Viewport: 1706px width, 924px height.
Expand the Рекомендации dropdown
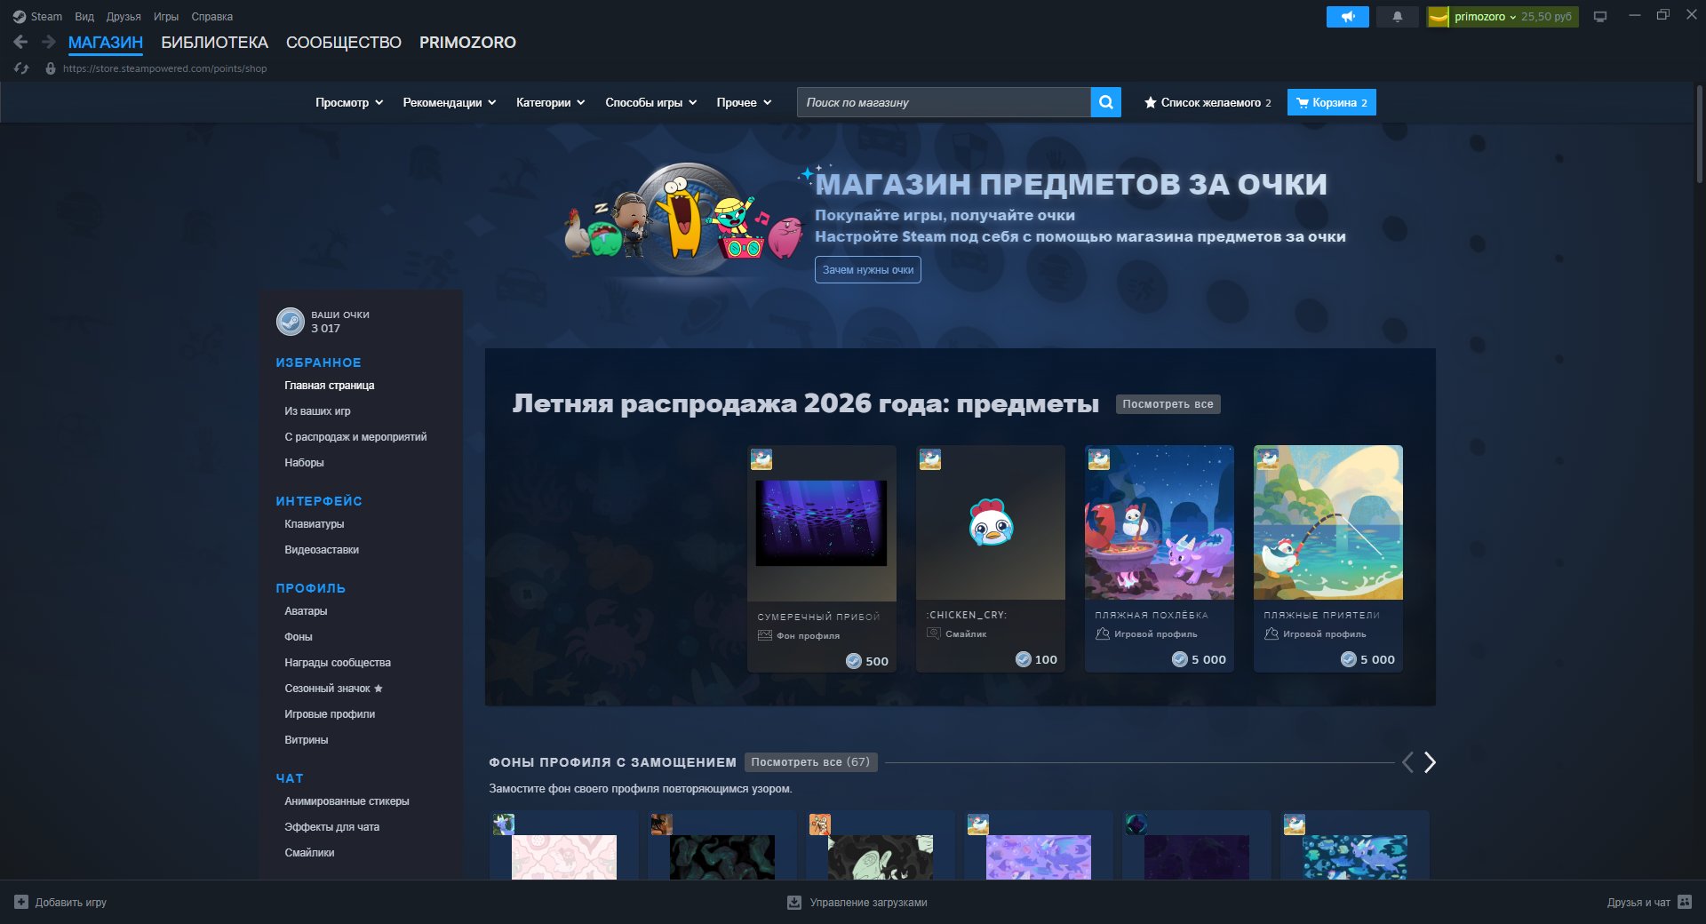(x=450, y=102)
